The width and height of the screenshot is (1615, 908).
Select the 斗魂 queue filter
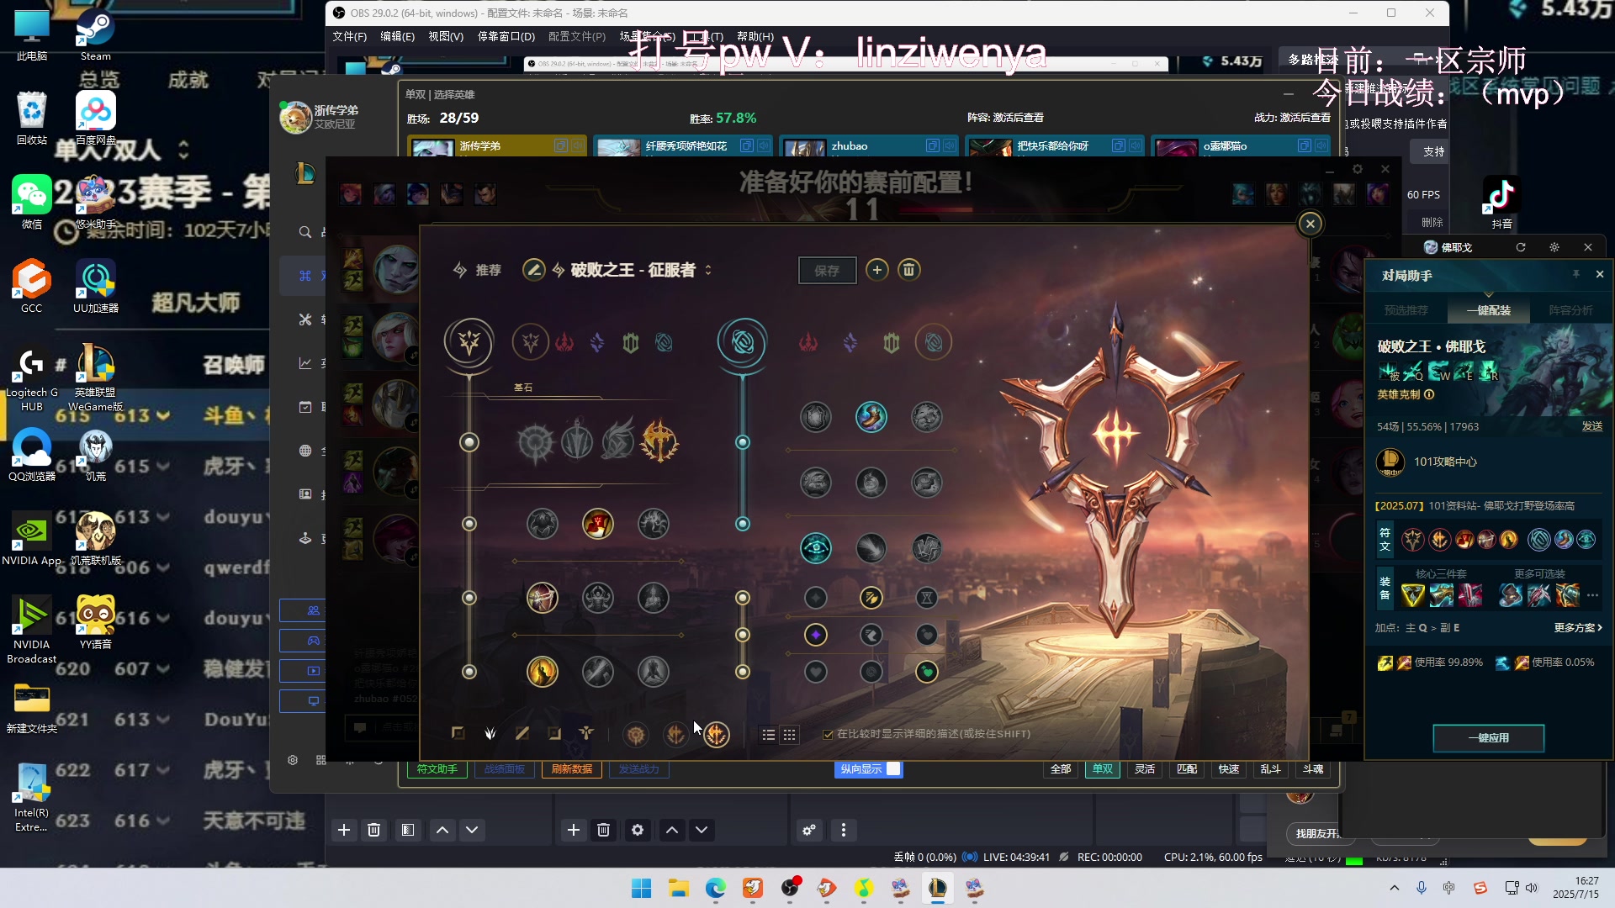click(1313, 769)
